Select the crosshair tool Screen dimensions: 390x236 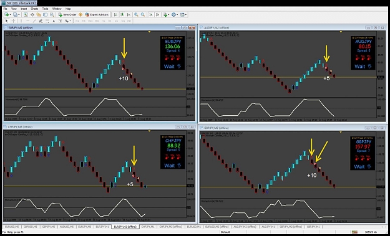[x=13, y=21]
